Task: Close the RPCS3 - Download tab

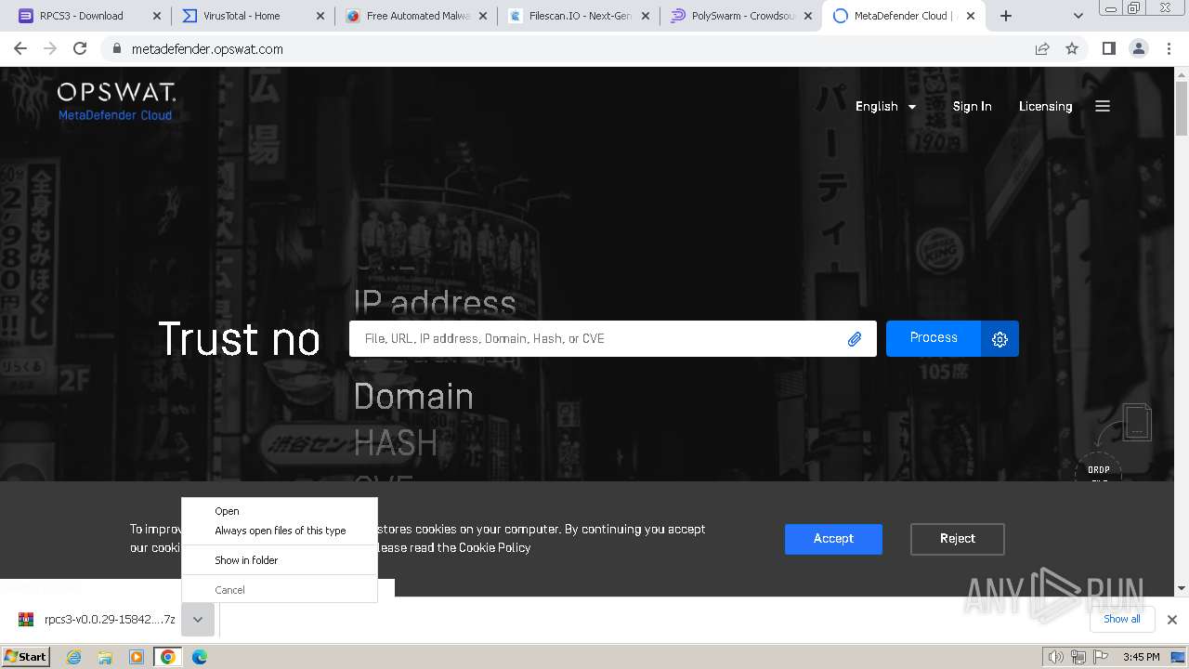Action: pyautogui.click(x=156, y=16)
